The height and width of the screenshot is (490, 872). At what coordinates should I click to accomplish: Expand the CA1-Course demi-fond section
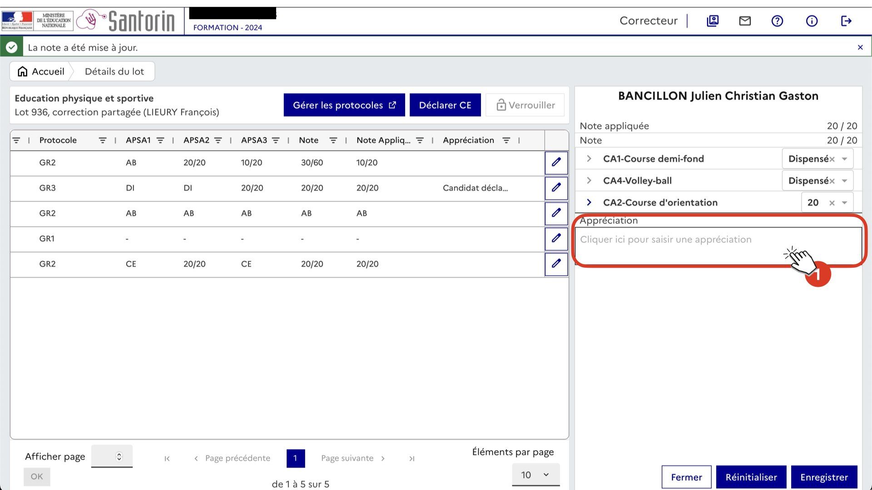pos(589,159)
